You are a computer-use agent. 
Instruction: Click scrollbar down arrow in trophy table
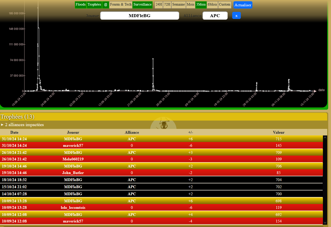tap(325, 222)
